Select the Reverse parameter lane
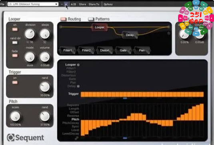This screenshot has width=214, height=145. (73, 116)
